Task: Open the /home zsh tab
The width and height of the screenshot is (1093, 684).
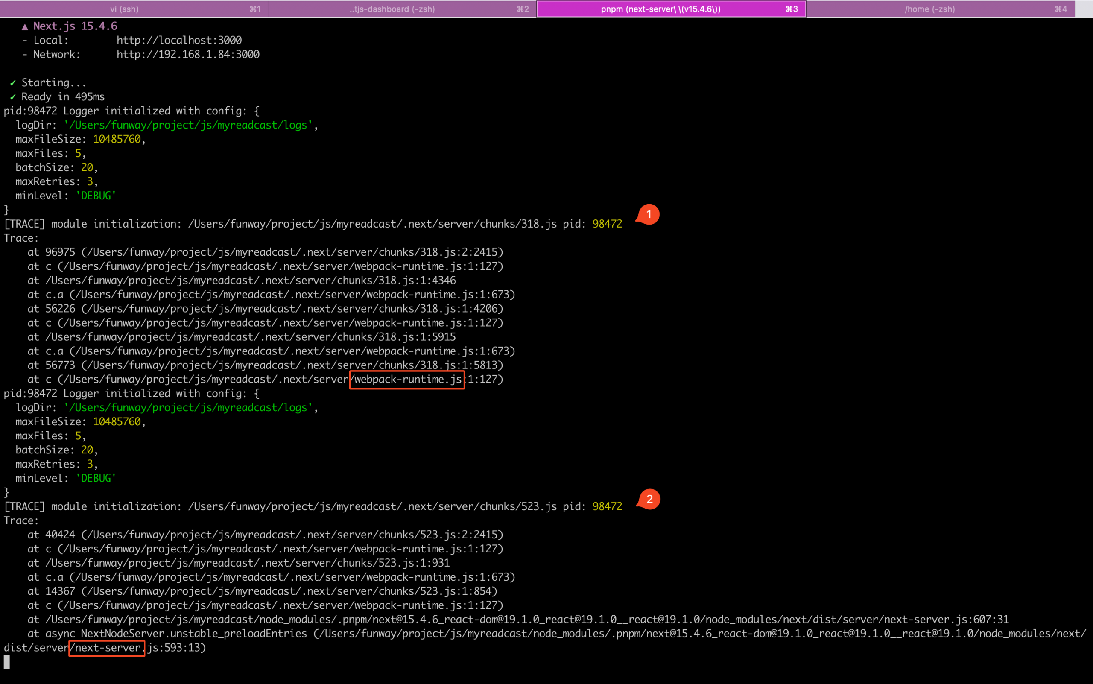Action: 929,9
